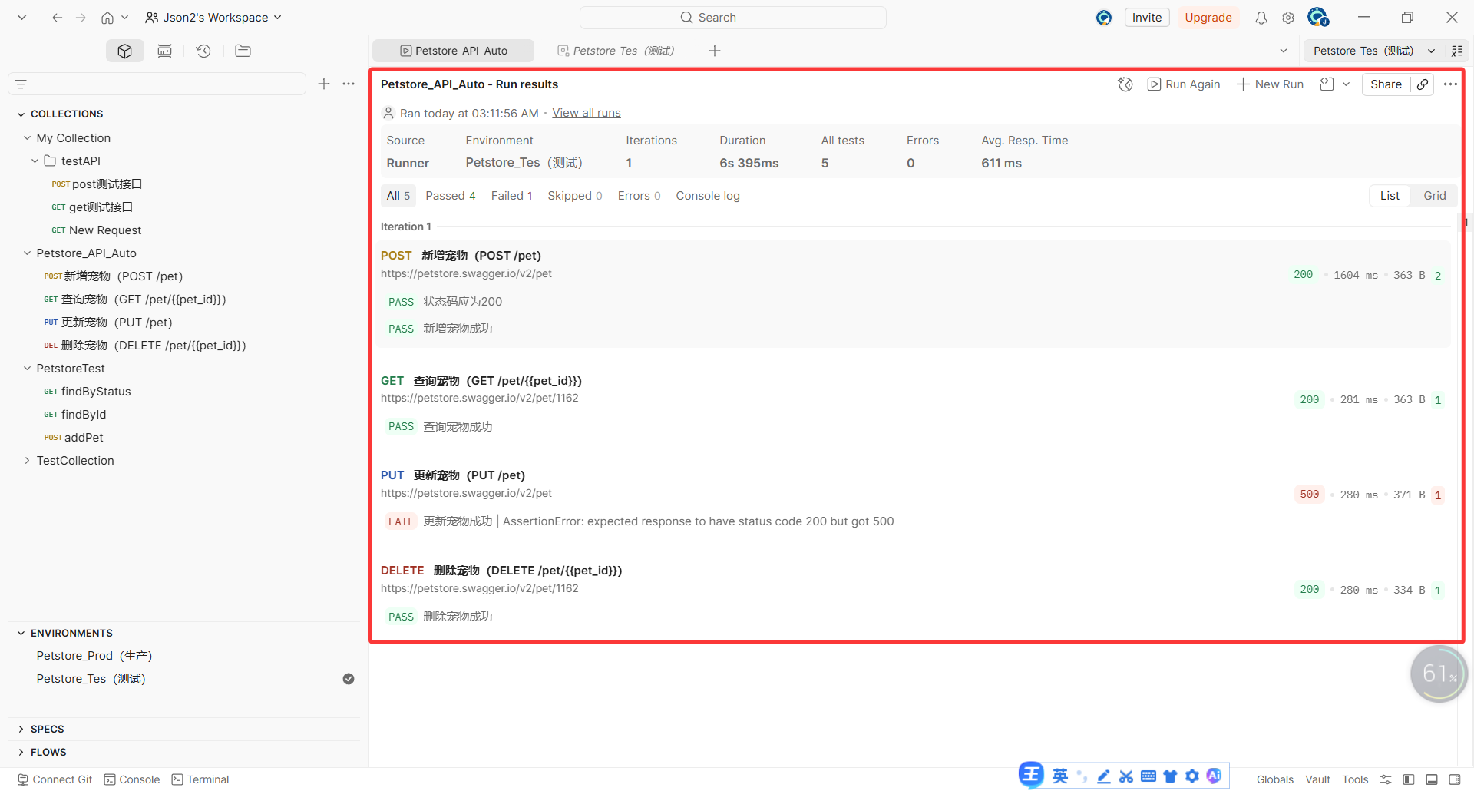Viewport: 1474px width, 791px height.
Task: Open View all runs link
Action: (x=587, y=113)
